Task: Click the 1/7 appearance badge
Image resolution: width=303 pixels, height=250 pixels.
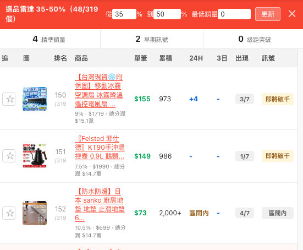Action: (245, 156)
